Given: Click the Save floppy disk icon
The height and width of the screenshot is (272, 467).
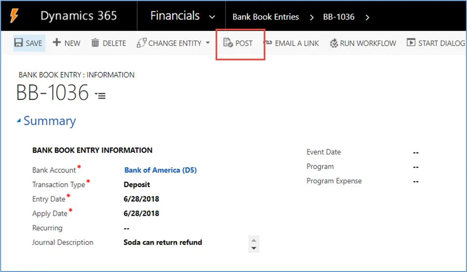Looking at the screenshot, I should coord(19,42).
